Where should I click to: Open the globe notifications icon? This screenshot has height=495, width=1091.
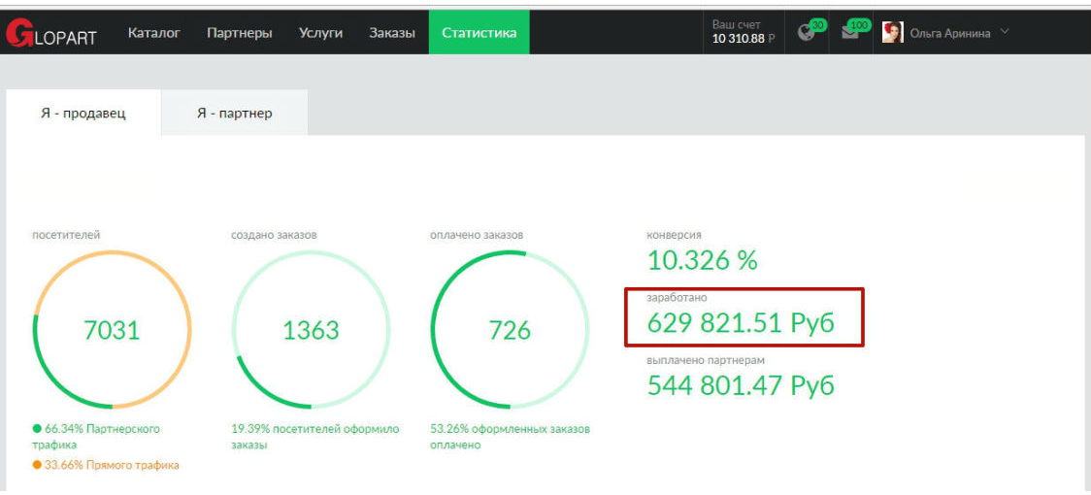[x=806, y=33]
